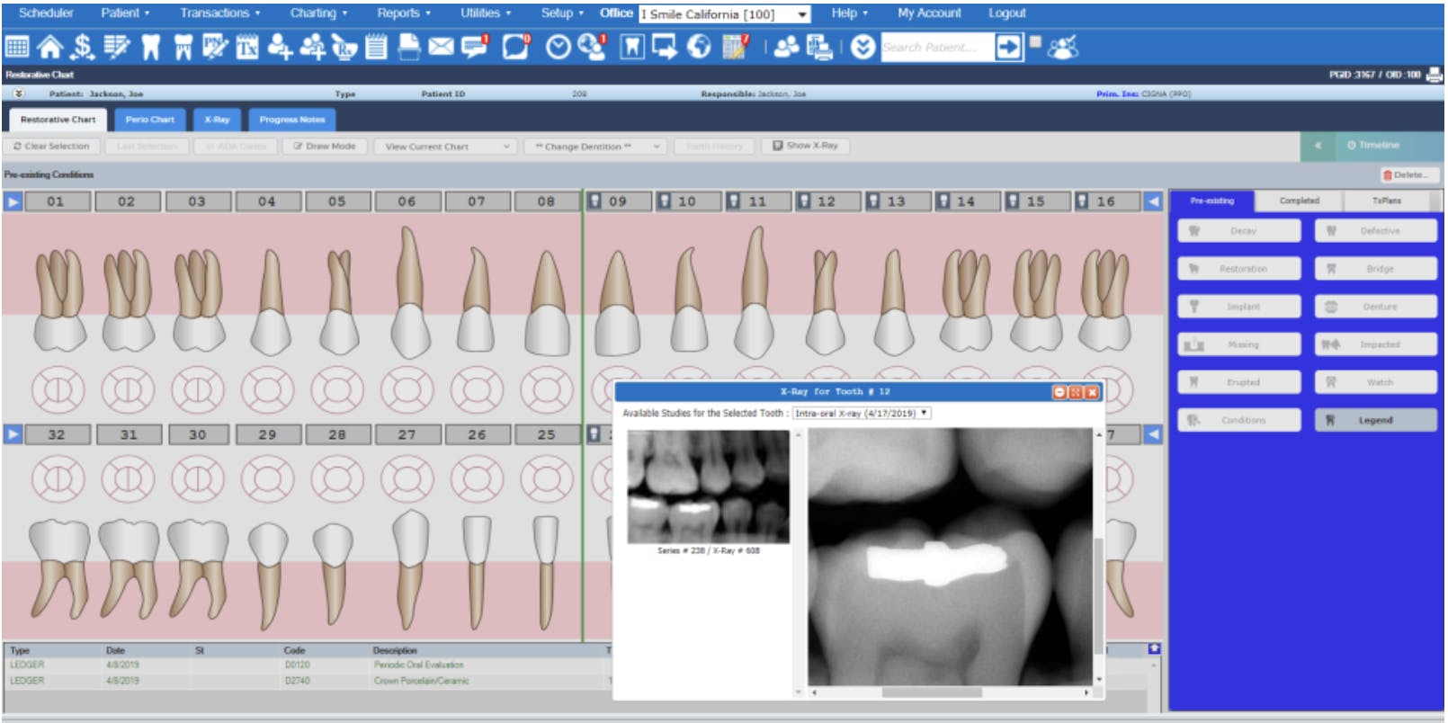Open the dollar sign ledger icon

83,47
